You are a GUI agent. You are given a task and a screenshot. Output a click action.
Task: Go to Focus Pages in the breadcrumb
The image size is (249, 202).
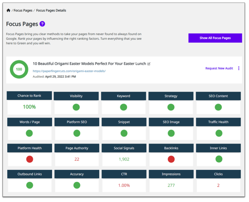coord(23,11)
